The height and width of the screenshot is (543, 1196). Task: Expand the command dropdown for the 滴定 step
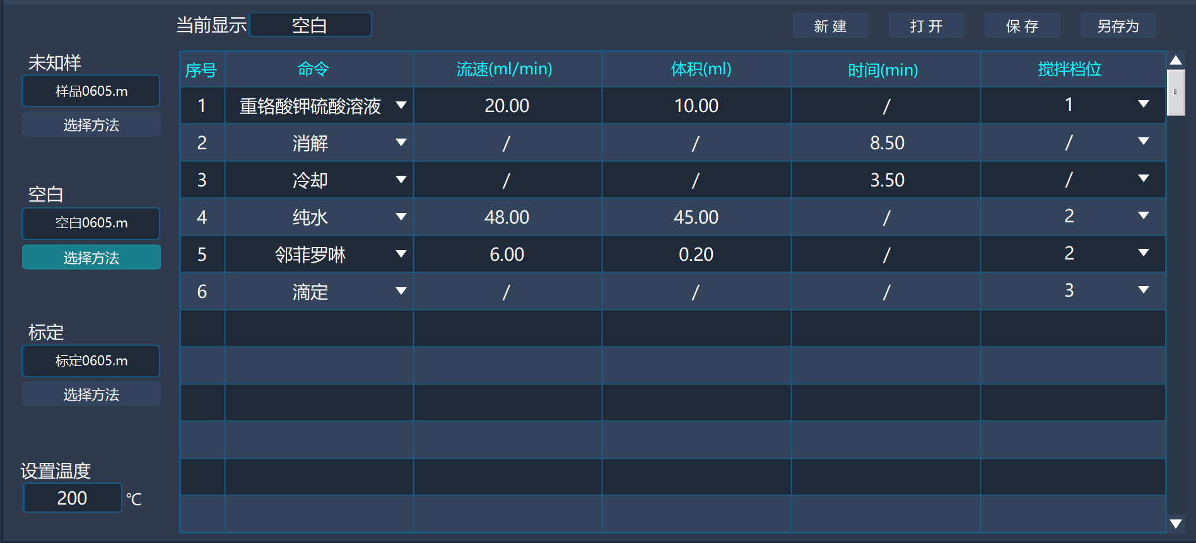click(402, 291)
